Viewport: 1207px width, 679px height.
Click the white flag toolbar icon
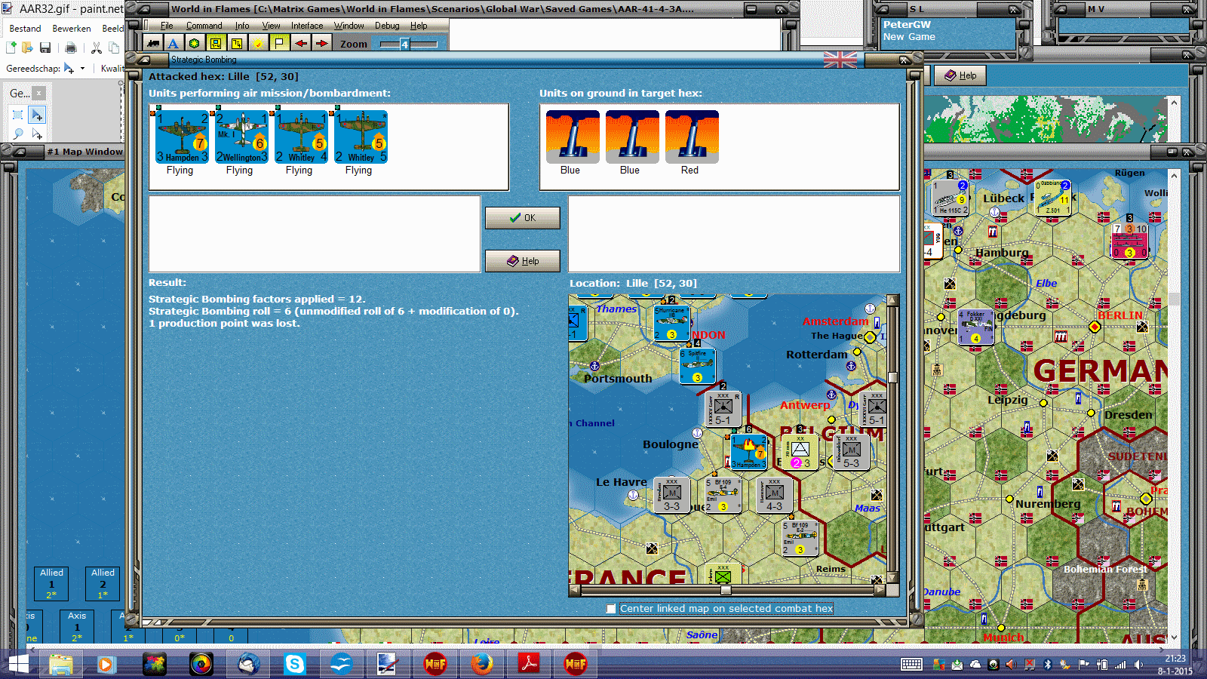[x=279, y=44]
